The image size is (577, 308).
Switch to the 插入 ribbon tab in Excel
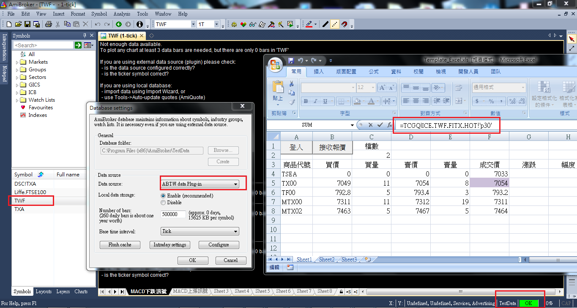tap(318, 72)
